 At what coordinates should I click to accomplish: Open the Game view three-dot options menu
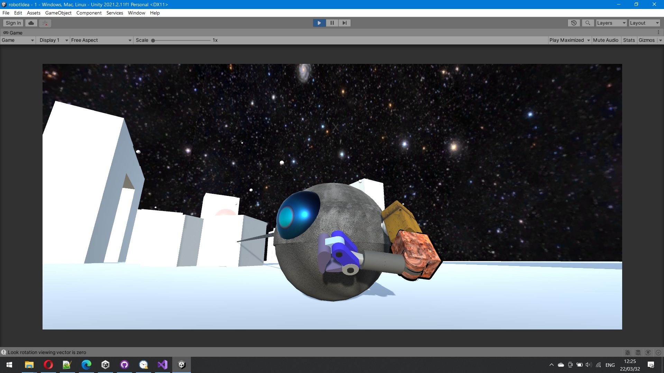click(x=658, y=32)
